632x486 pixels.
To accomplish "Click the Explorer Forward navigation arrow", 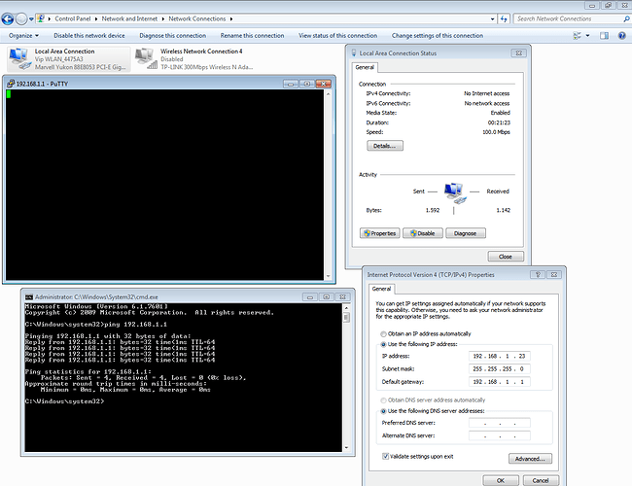I will (x=21, y=18).
